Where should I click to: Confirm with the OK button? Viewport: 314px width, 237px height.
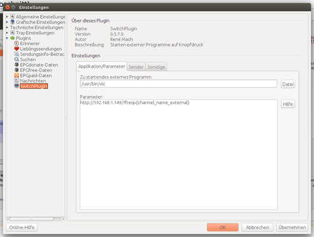click(x=223, y=227)
